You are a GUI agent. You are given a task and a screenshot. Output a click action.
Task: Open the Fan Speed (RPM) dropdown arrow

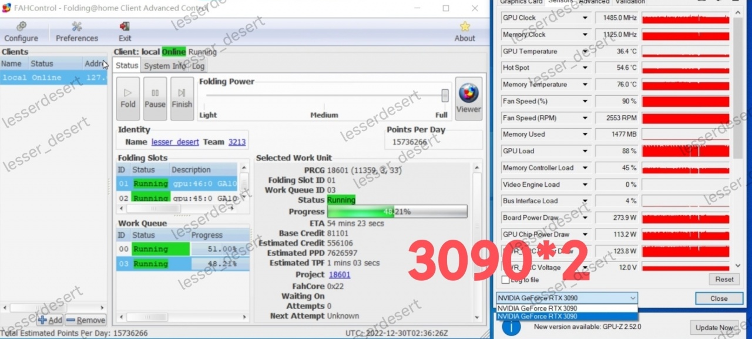(585, 118)
